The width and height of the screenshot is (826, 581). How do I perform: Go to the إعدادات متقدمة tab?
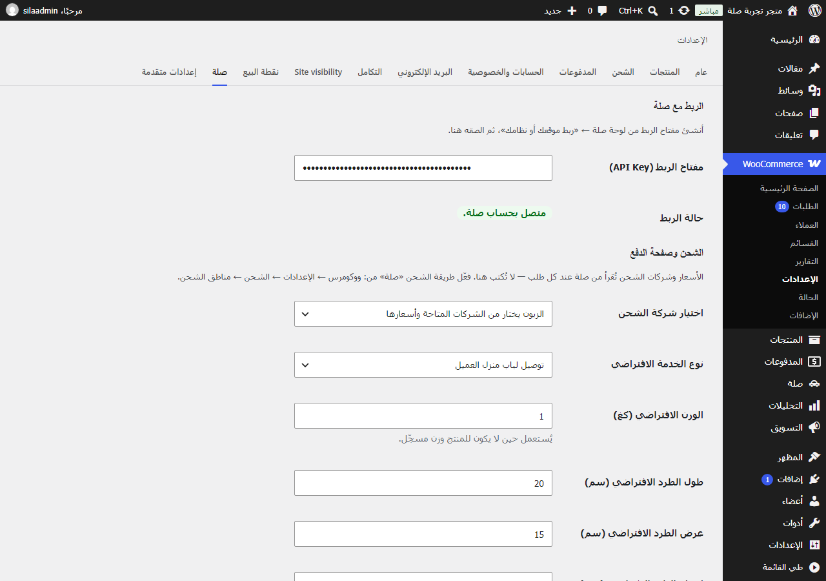tap(169, 72)
